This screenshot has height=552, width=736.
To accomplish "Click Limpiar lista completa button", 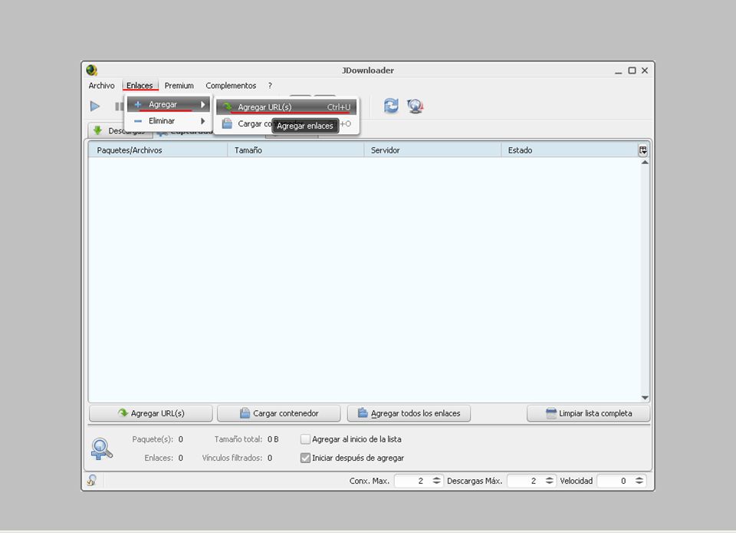I will (589, 413).
